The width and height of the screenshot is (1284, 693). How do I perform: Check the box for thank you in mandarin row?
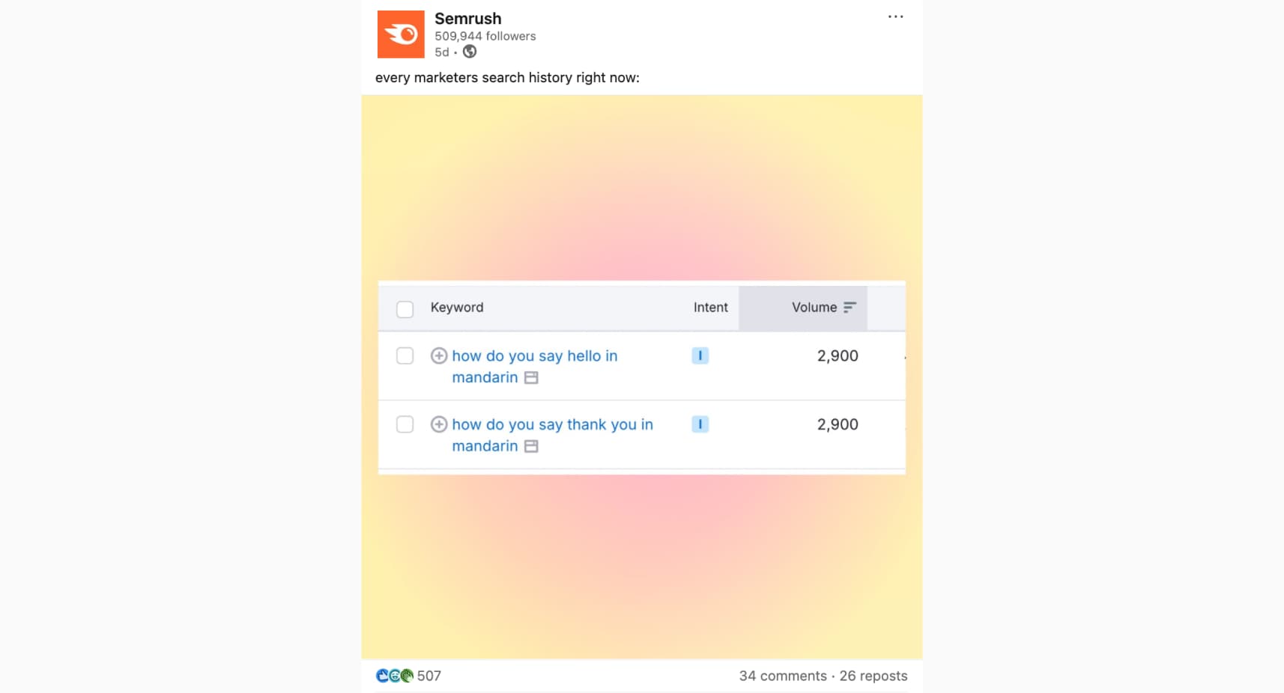pyautogui.click(x=405, y=425)
